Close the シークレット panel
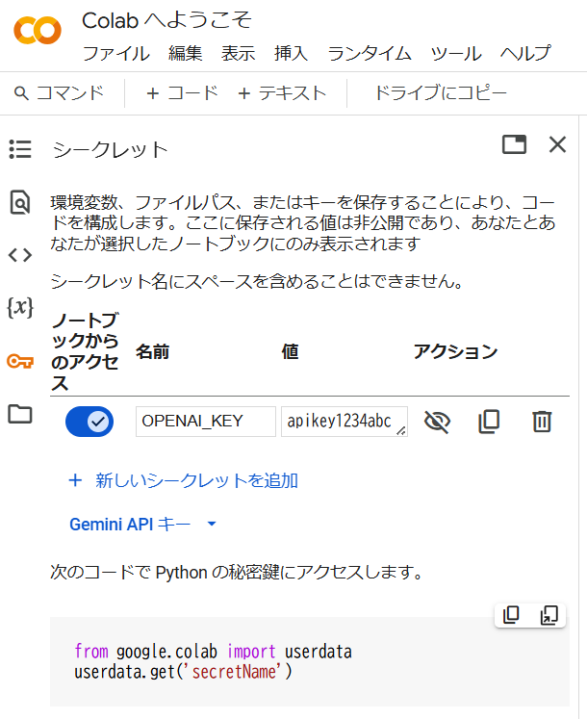The height and width of the screenshot is (719, 587). 557,144
